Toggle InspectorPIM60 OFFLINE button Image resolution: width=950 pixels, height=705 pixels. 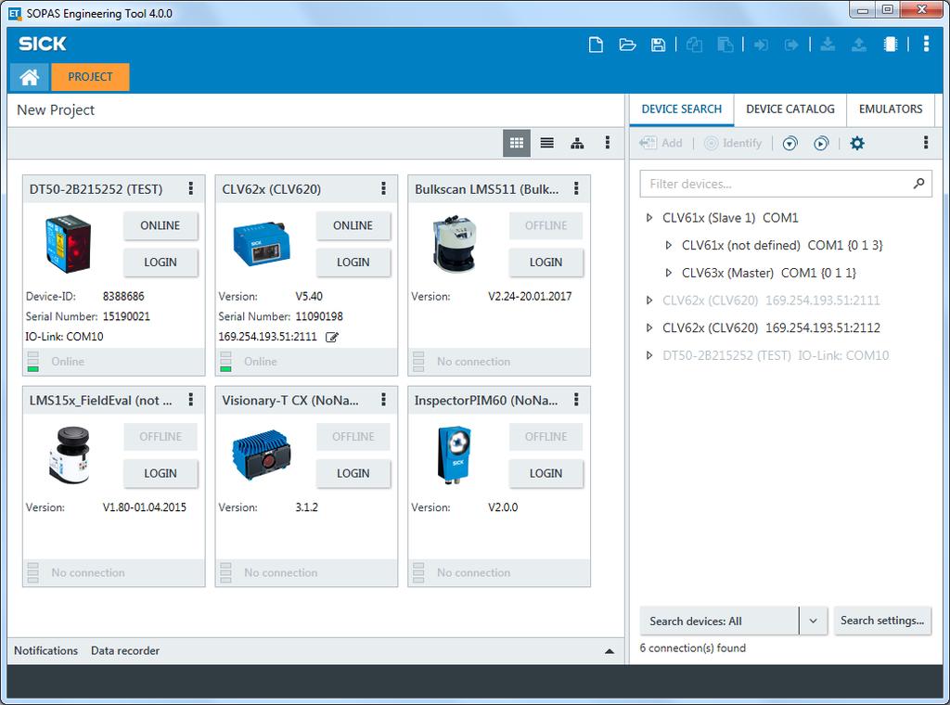546,437
